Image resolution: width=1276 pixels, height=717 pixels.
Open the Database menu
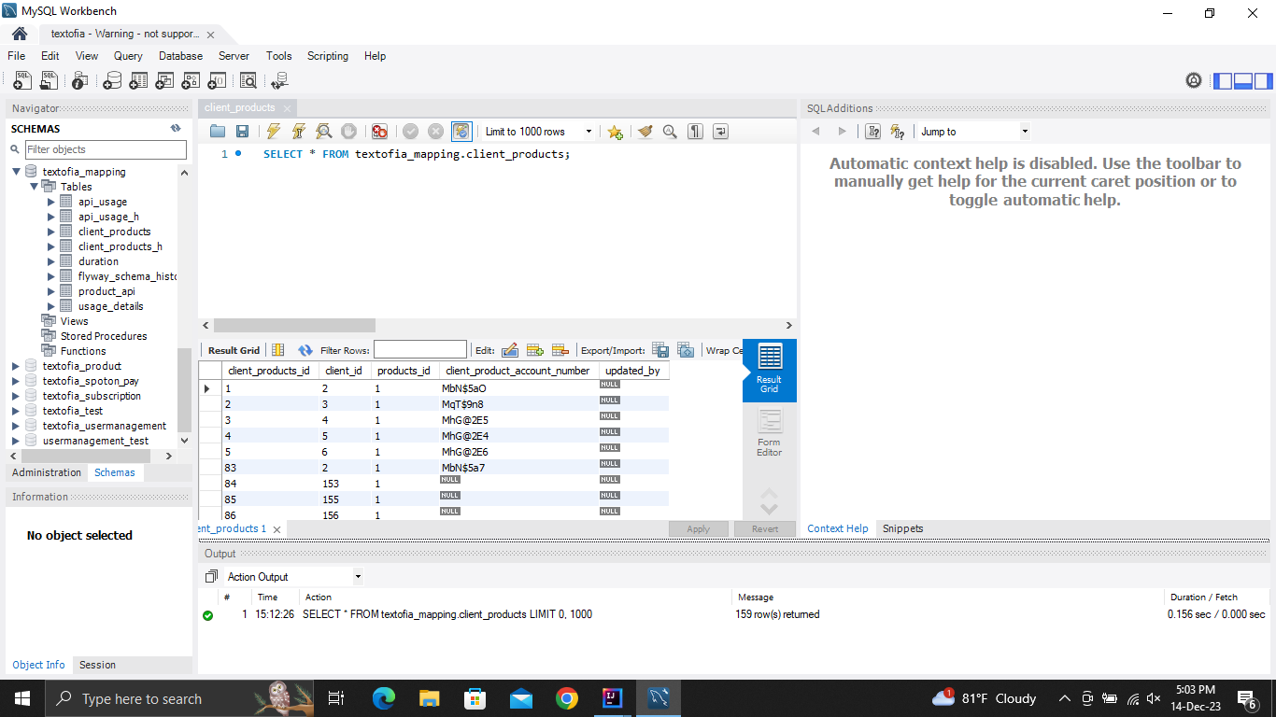[x=180, y=56]
